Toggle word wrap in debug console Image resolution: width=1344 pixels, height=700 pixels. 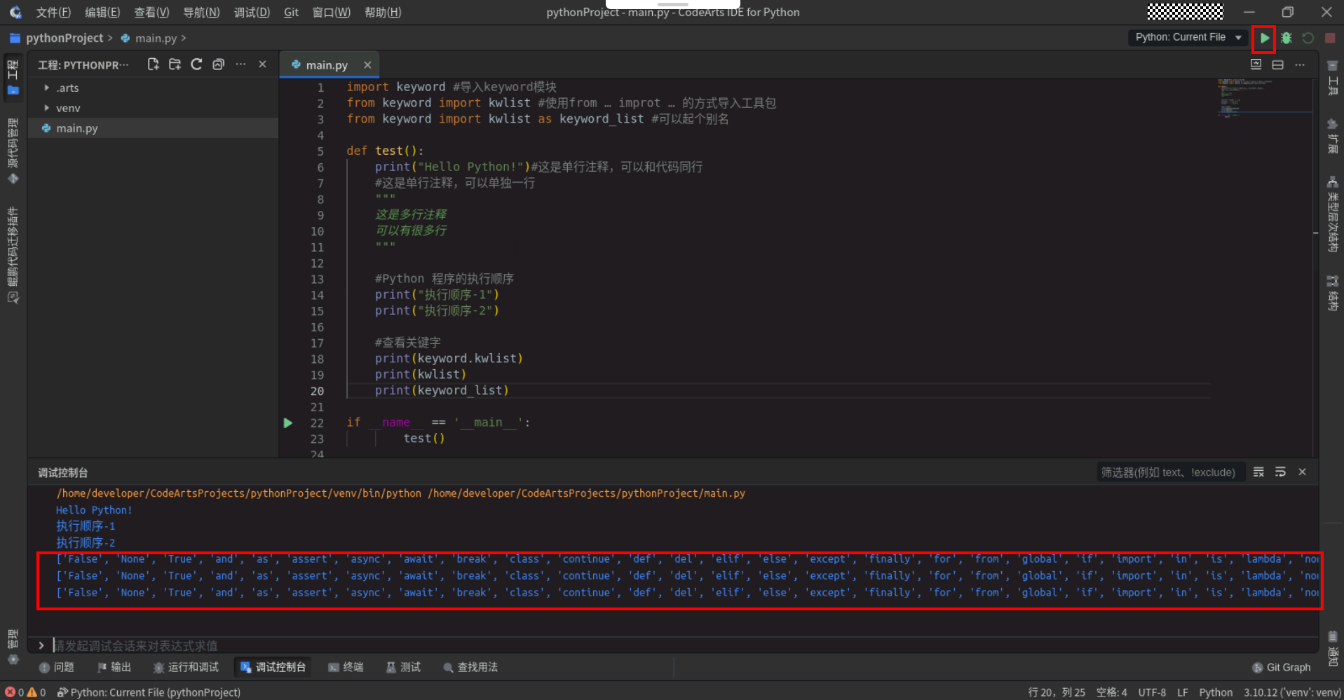[1280, 472]
